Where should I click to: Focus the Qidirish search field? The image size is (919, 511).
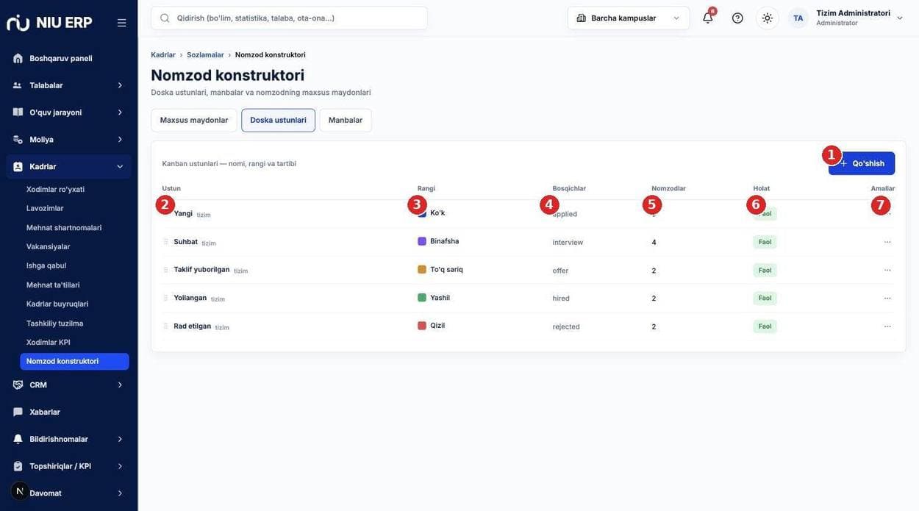(290, 18)
